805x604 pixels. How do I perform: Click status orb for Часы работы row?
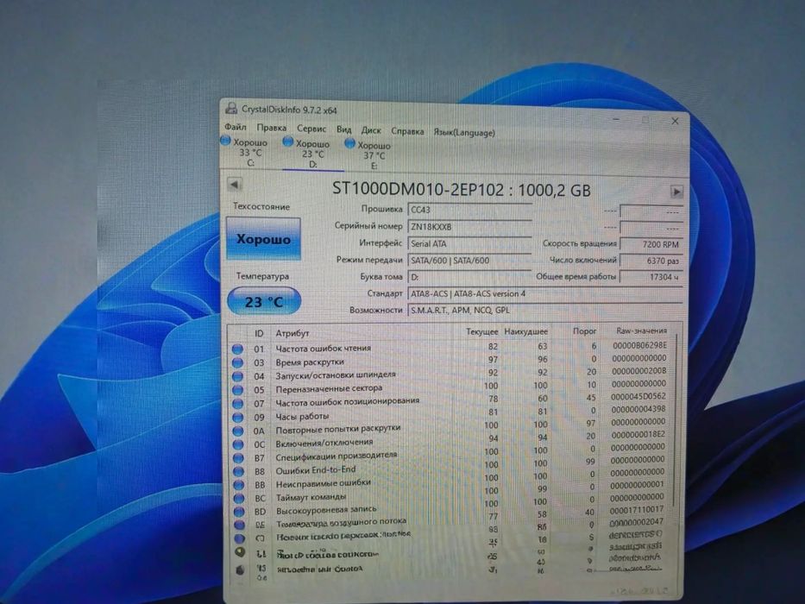click(x=237, y=417)
